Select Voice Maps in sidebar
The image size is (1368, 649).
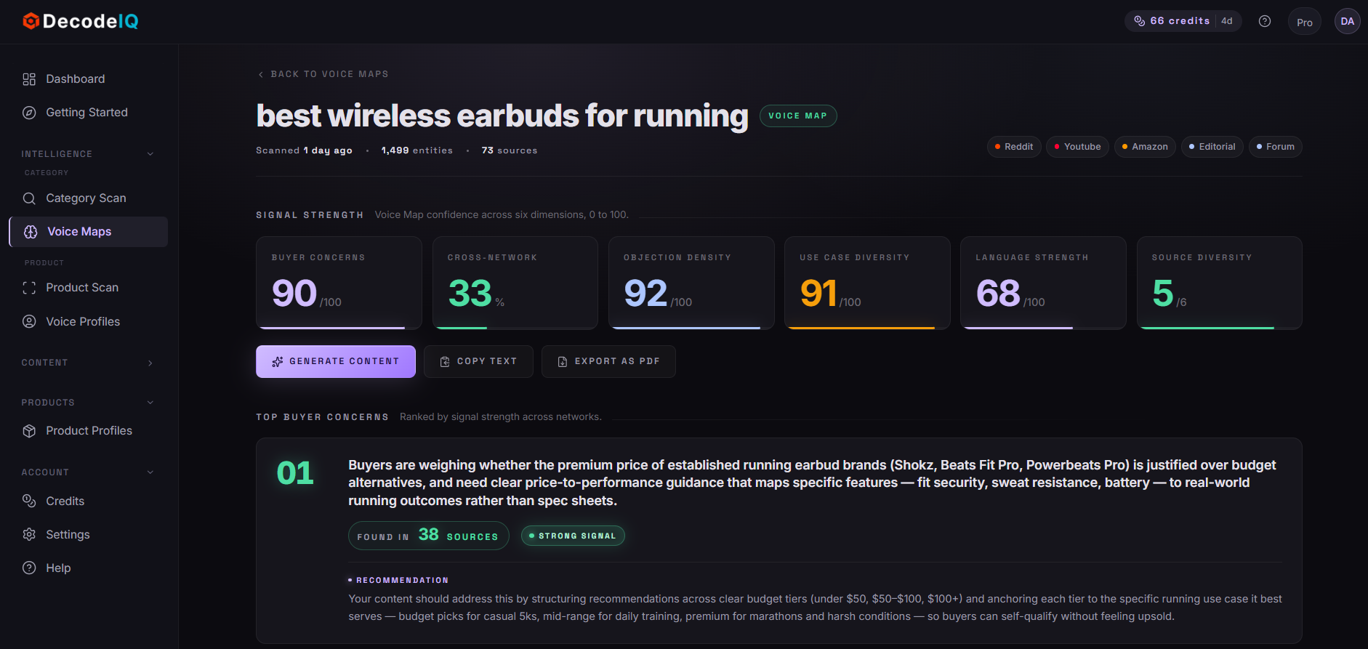point(89,232)
